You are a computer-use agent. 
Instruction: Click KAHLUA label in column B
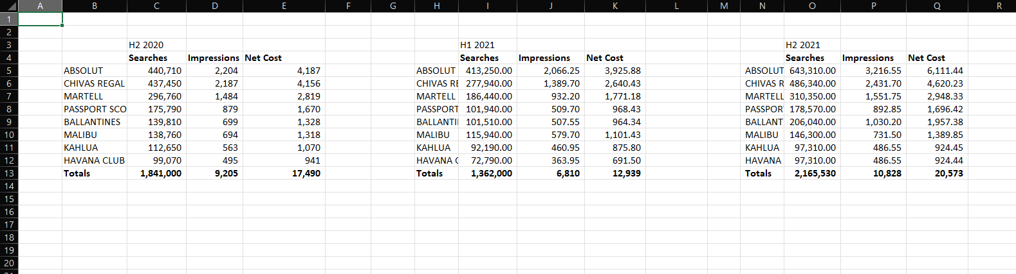coord(95,148)
